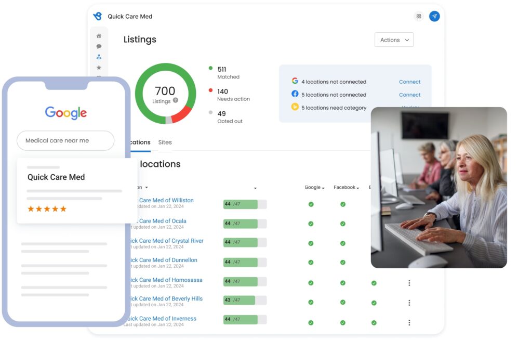
Task: Click the Listings page heading
Action: [140, 40]
